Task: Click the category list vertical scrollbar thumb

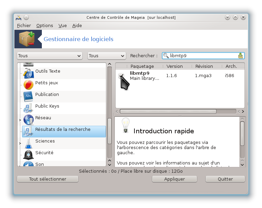Action: coord(109,131)
